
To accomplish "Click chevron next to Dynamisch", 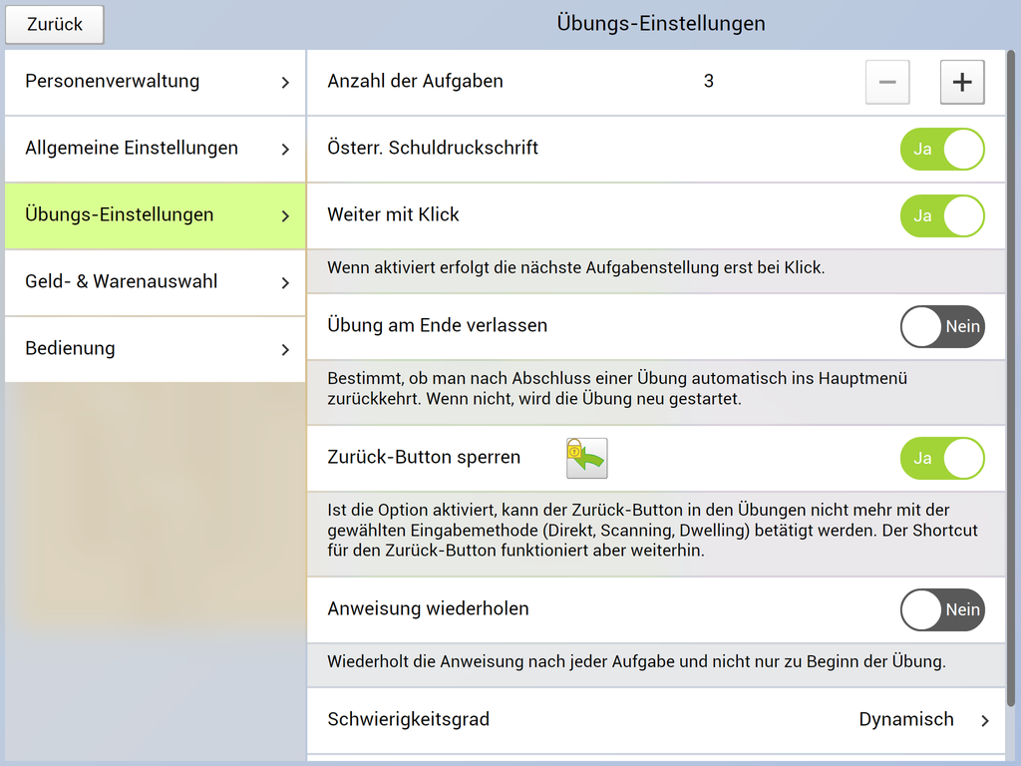I will (x=985, y=720).
